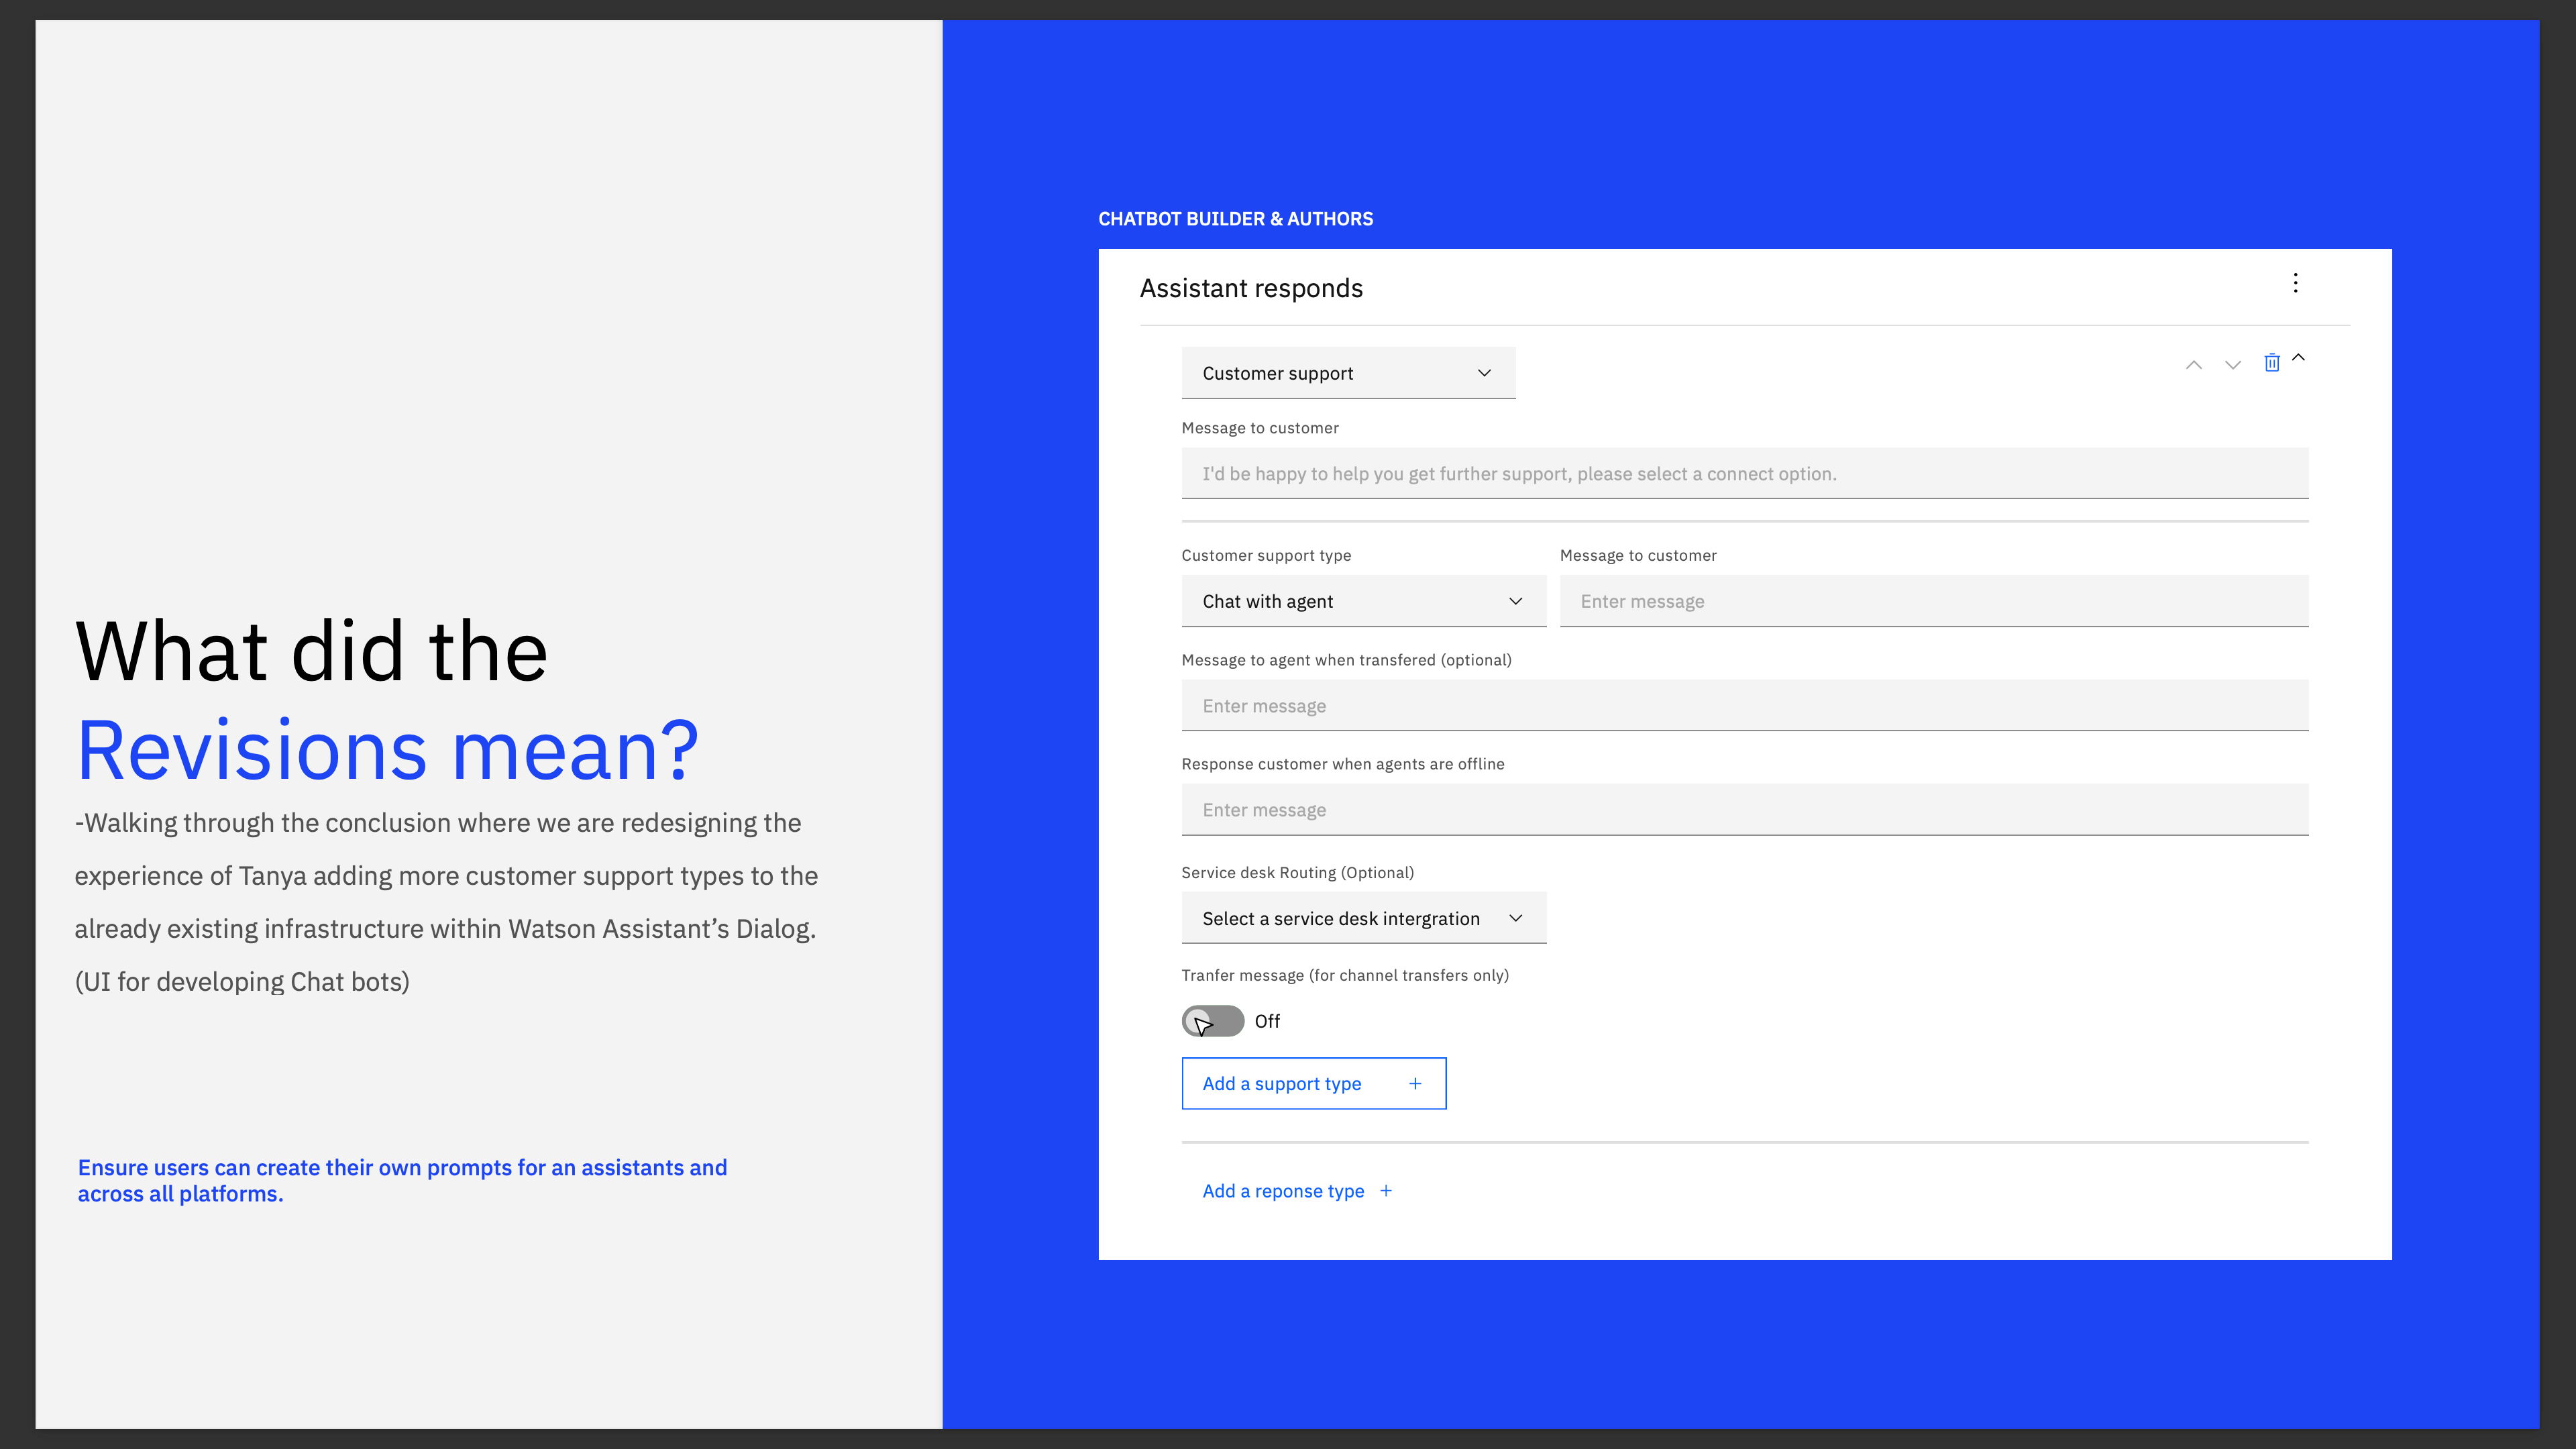
Task: Click the Customer support type label
Action: point(1266,555)
